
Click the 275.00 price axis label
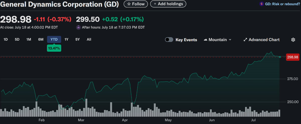tap(293, 79)
